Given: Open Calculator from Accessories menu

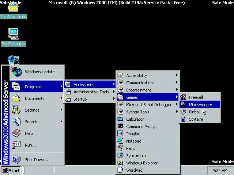Looking at the screenshot, I should (148, 119).
